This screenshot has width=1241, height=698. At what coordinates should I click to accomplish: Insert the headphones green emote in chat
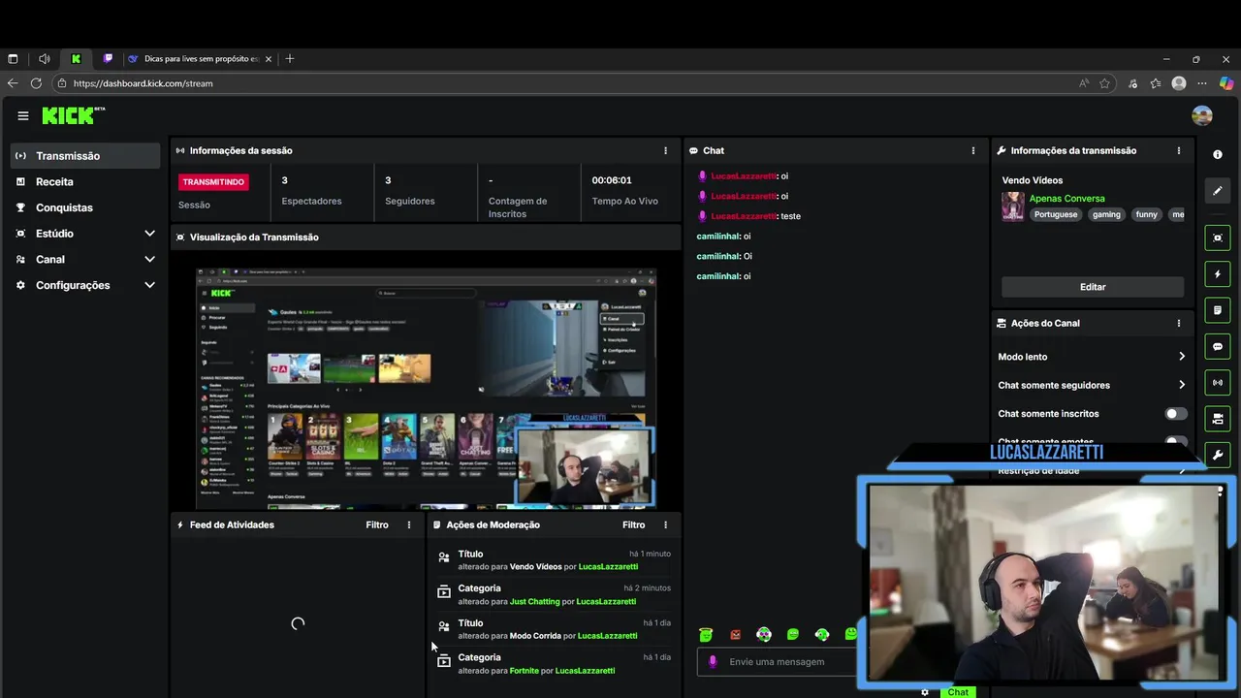pos(822,635)
